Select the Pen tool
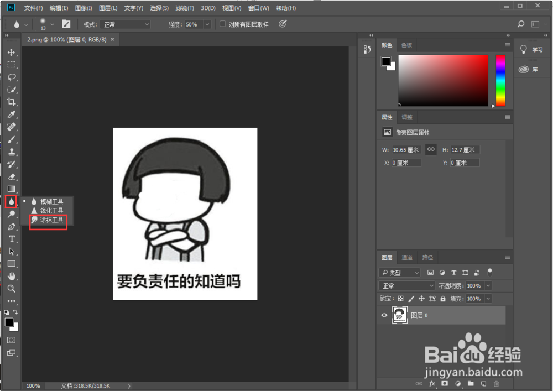Image resolution: width=553 pixels, height=391 pixels. tap(11, 227)
